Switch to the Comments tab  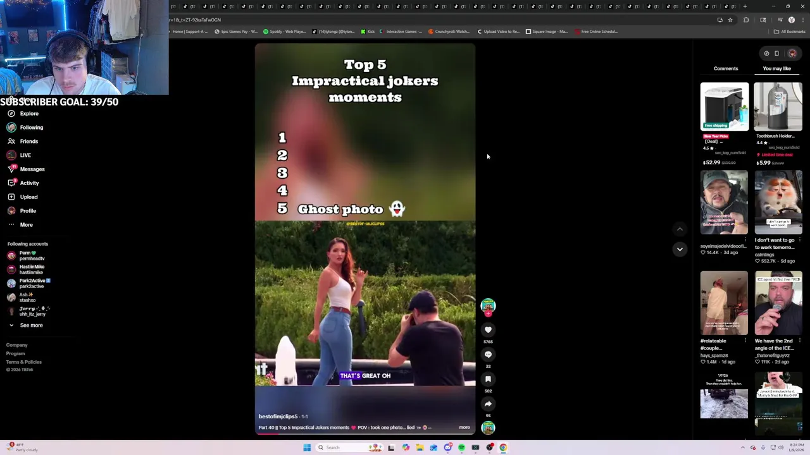(726, 68)
